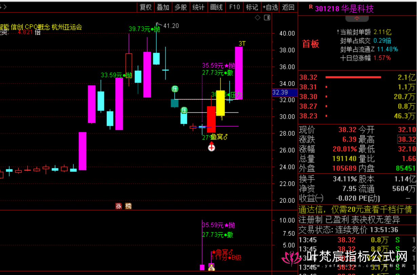Image resolution: width=417 pixels, height=275 pixels.
Task: Click the 3T label above last candle
Action: 242,43
